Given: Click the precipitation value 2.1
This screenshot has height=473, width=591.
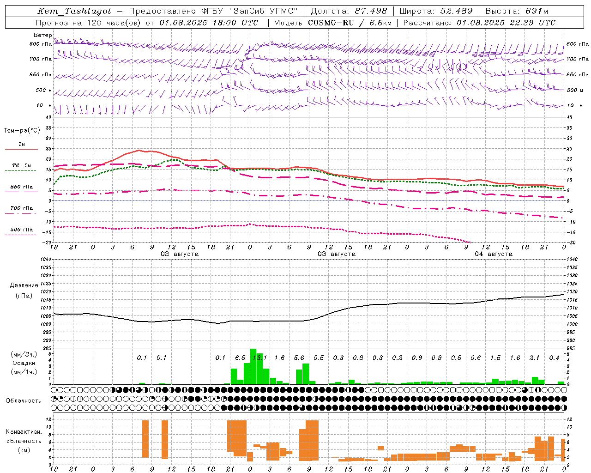Looking at the screenshot, I should pos(535,358).
